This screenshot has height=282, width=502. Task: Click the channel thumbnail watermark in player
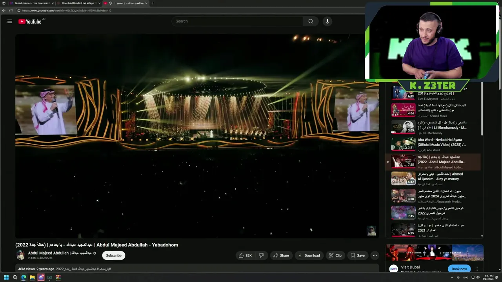coord(371,231)
